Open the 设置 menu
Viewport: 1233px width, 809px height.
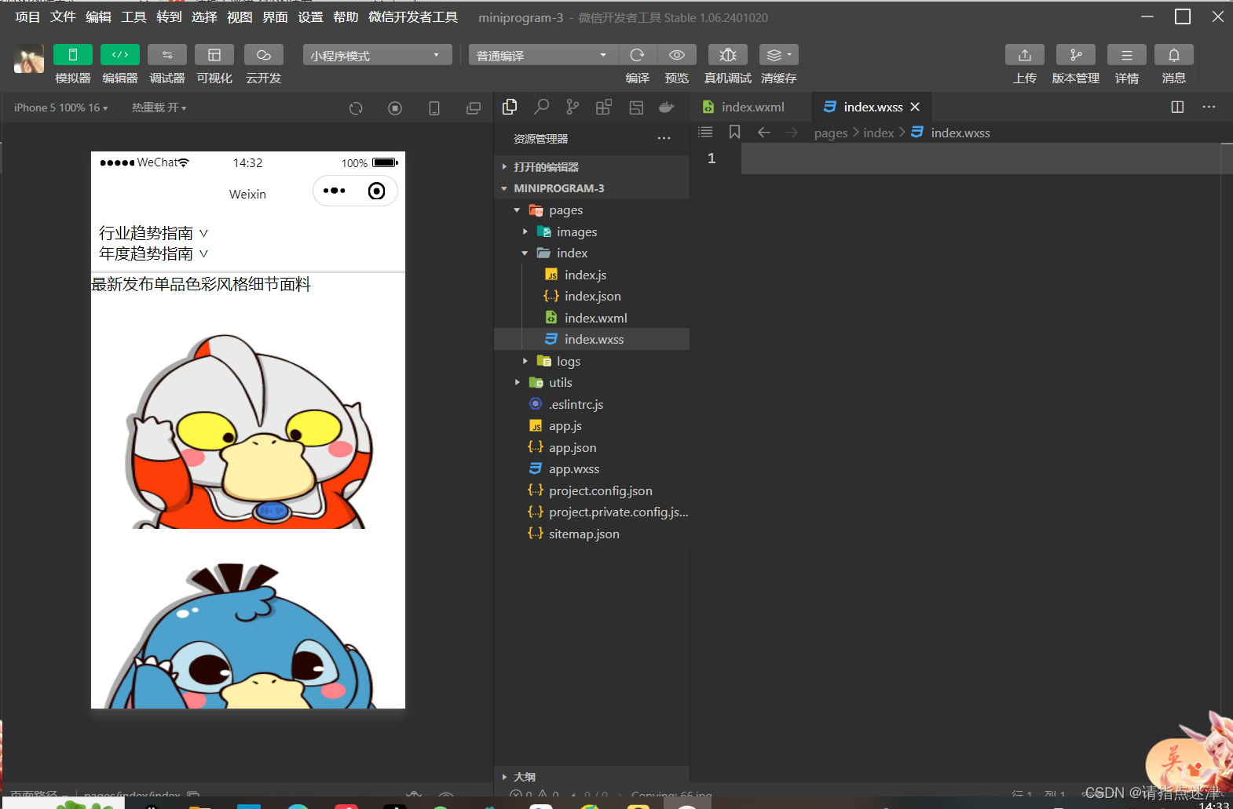(310, 16)
